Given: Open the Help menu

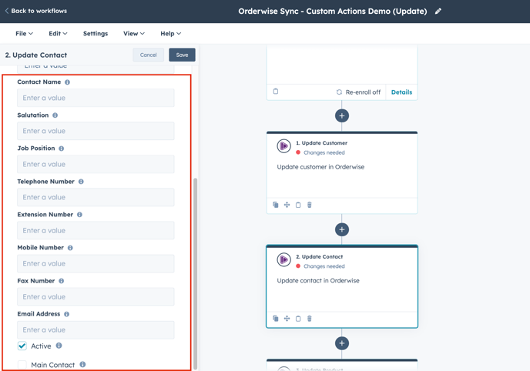Looking at the screenshot, I should pyautogui.click(x=171, y=33).
